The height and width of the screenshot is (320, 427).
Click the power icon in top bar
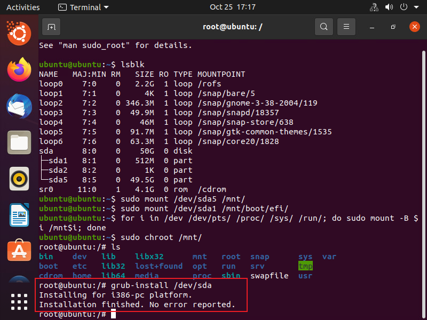tap(404, 7)
